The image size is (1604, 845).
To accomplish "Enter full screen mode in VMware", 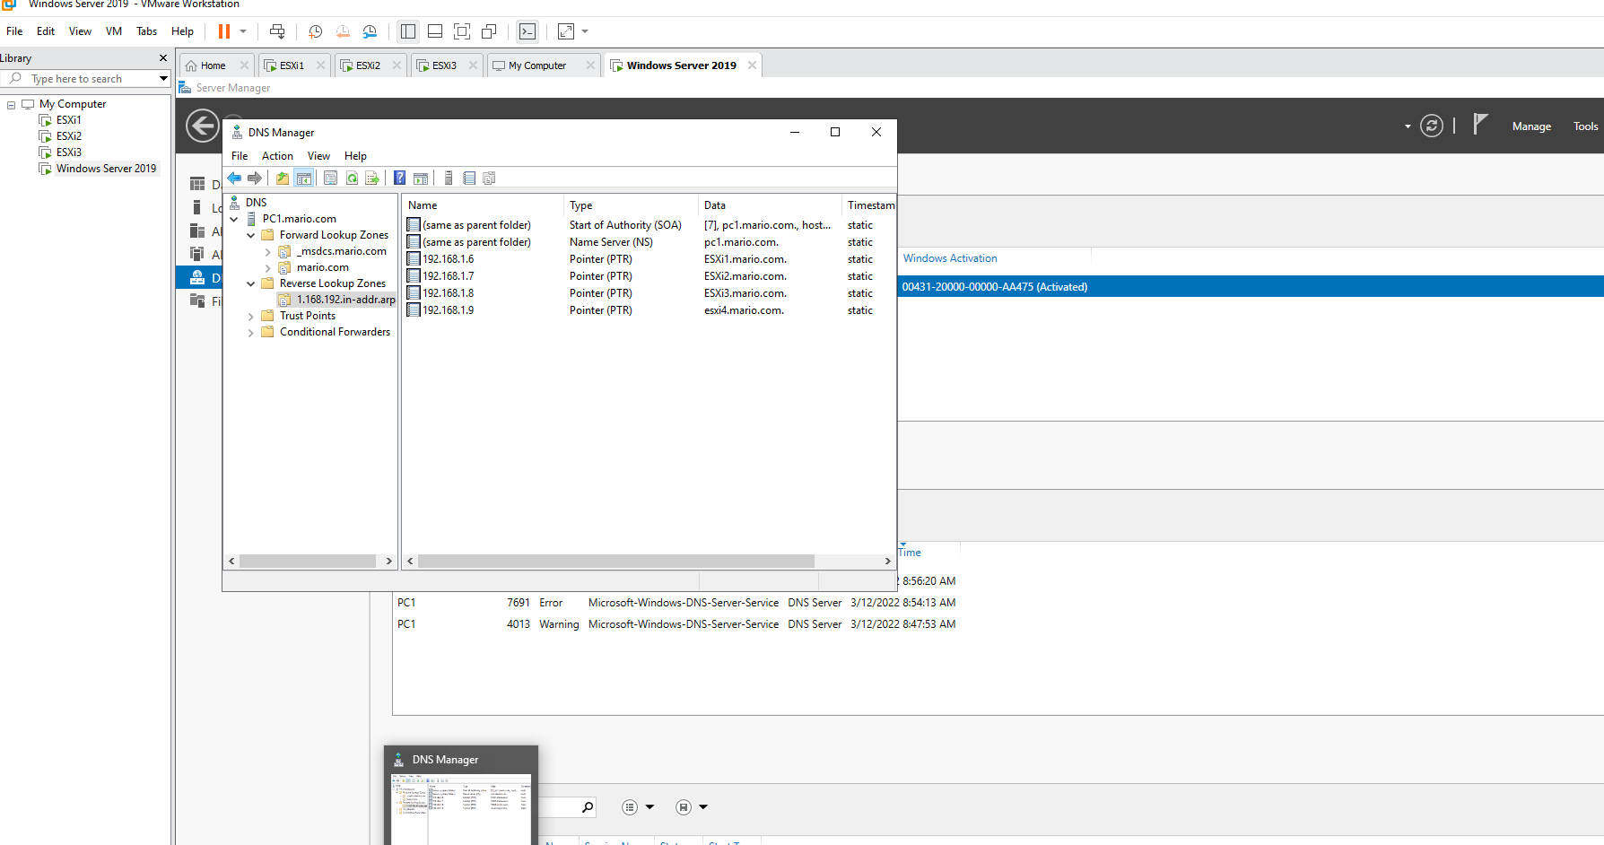I will 462,31.
